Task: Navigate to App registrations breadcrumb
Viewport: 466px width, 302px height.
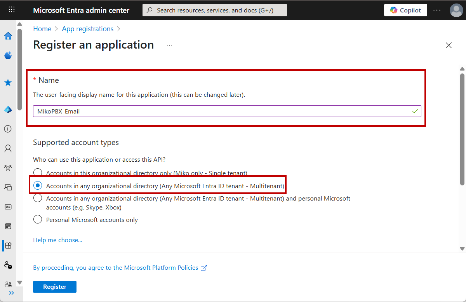Action: [x=88, y=29]
